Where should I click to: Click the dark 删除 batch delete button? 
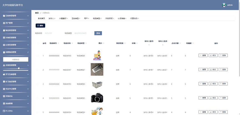click(x=41, y=26)
